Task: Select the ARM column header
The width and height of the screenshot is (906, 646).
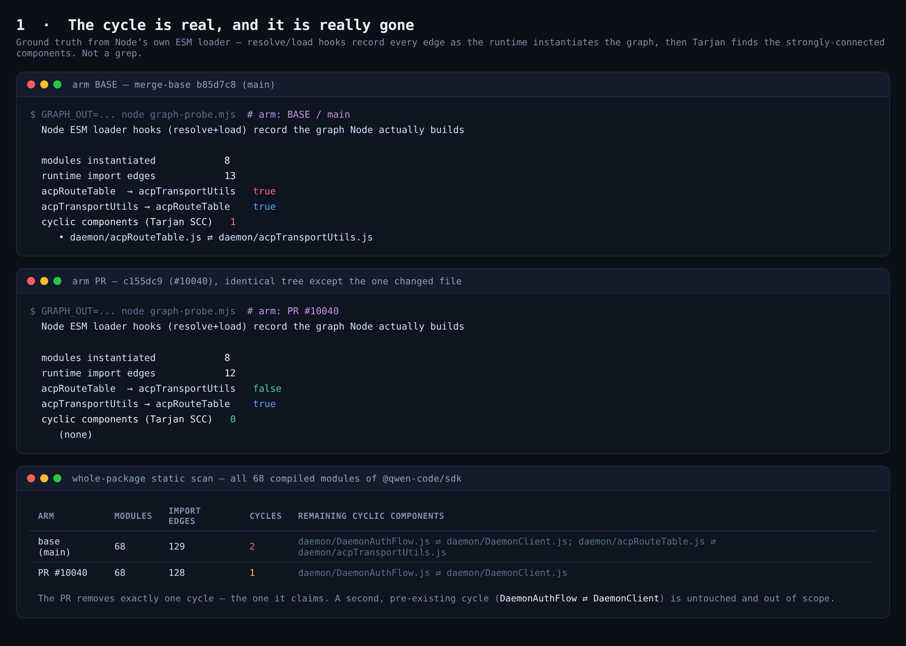Action: point(46,516)
